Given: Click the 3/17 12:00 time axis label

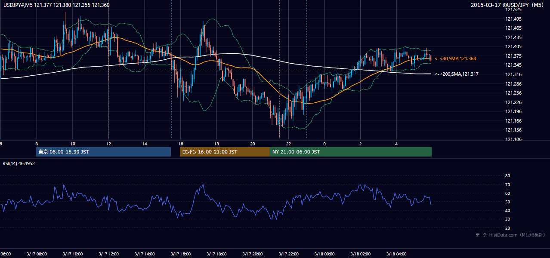Looking at the screenshot, I should click(x=108, y=254).
